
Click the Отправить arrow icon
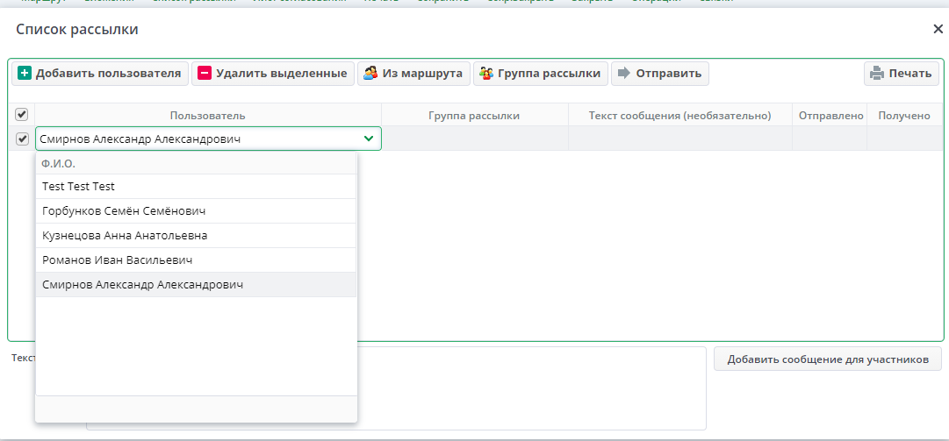pyautogui.click(x=624, y=74)
